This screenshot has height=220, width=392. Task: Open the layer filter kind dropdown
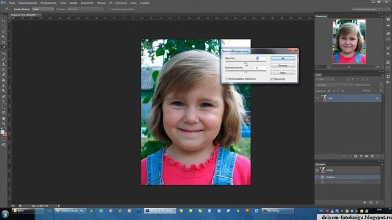pyautogui.click(x=325, y=79)
